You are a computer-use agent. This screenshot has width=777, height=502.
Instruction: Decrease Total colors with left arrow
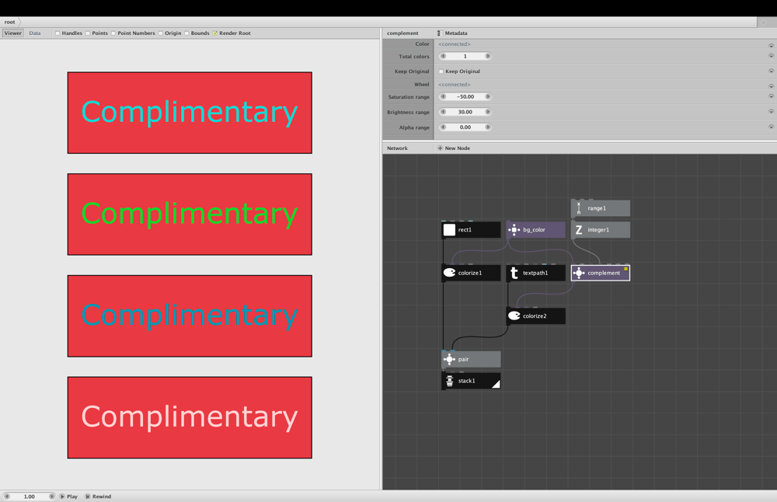pyautogui.click(x=443, y=56)
